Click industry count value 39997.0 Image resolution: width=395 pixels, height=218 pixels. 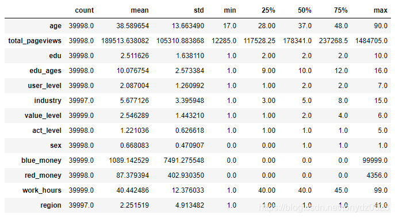(x=81, y=101)
